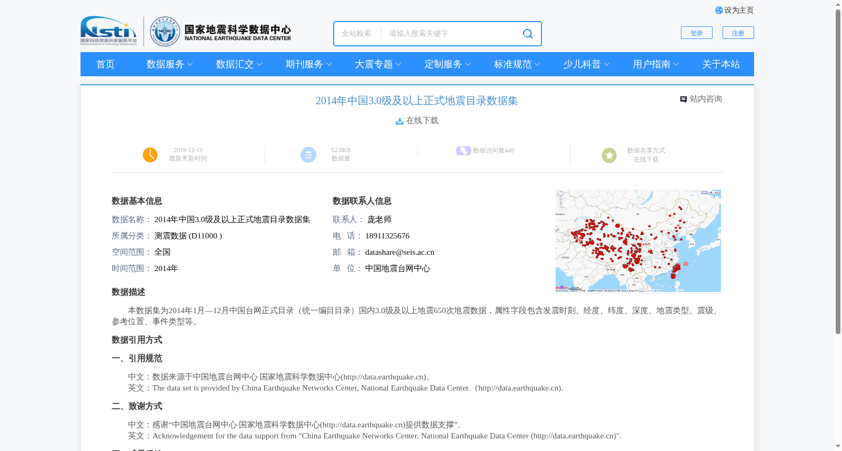Click the 设为主页 globe icon
This screenshot has width=842, height=451.
719,11
